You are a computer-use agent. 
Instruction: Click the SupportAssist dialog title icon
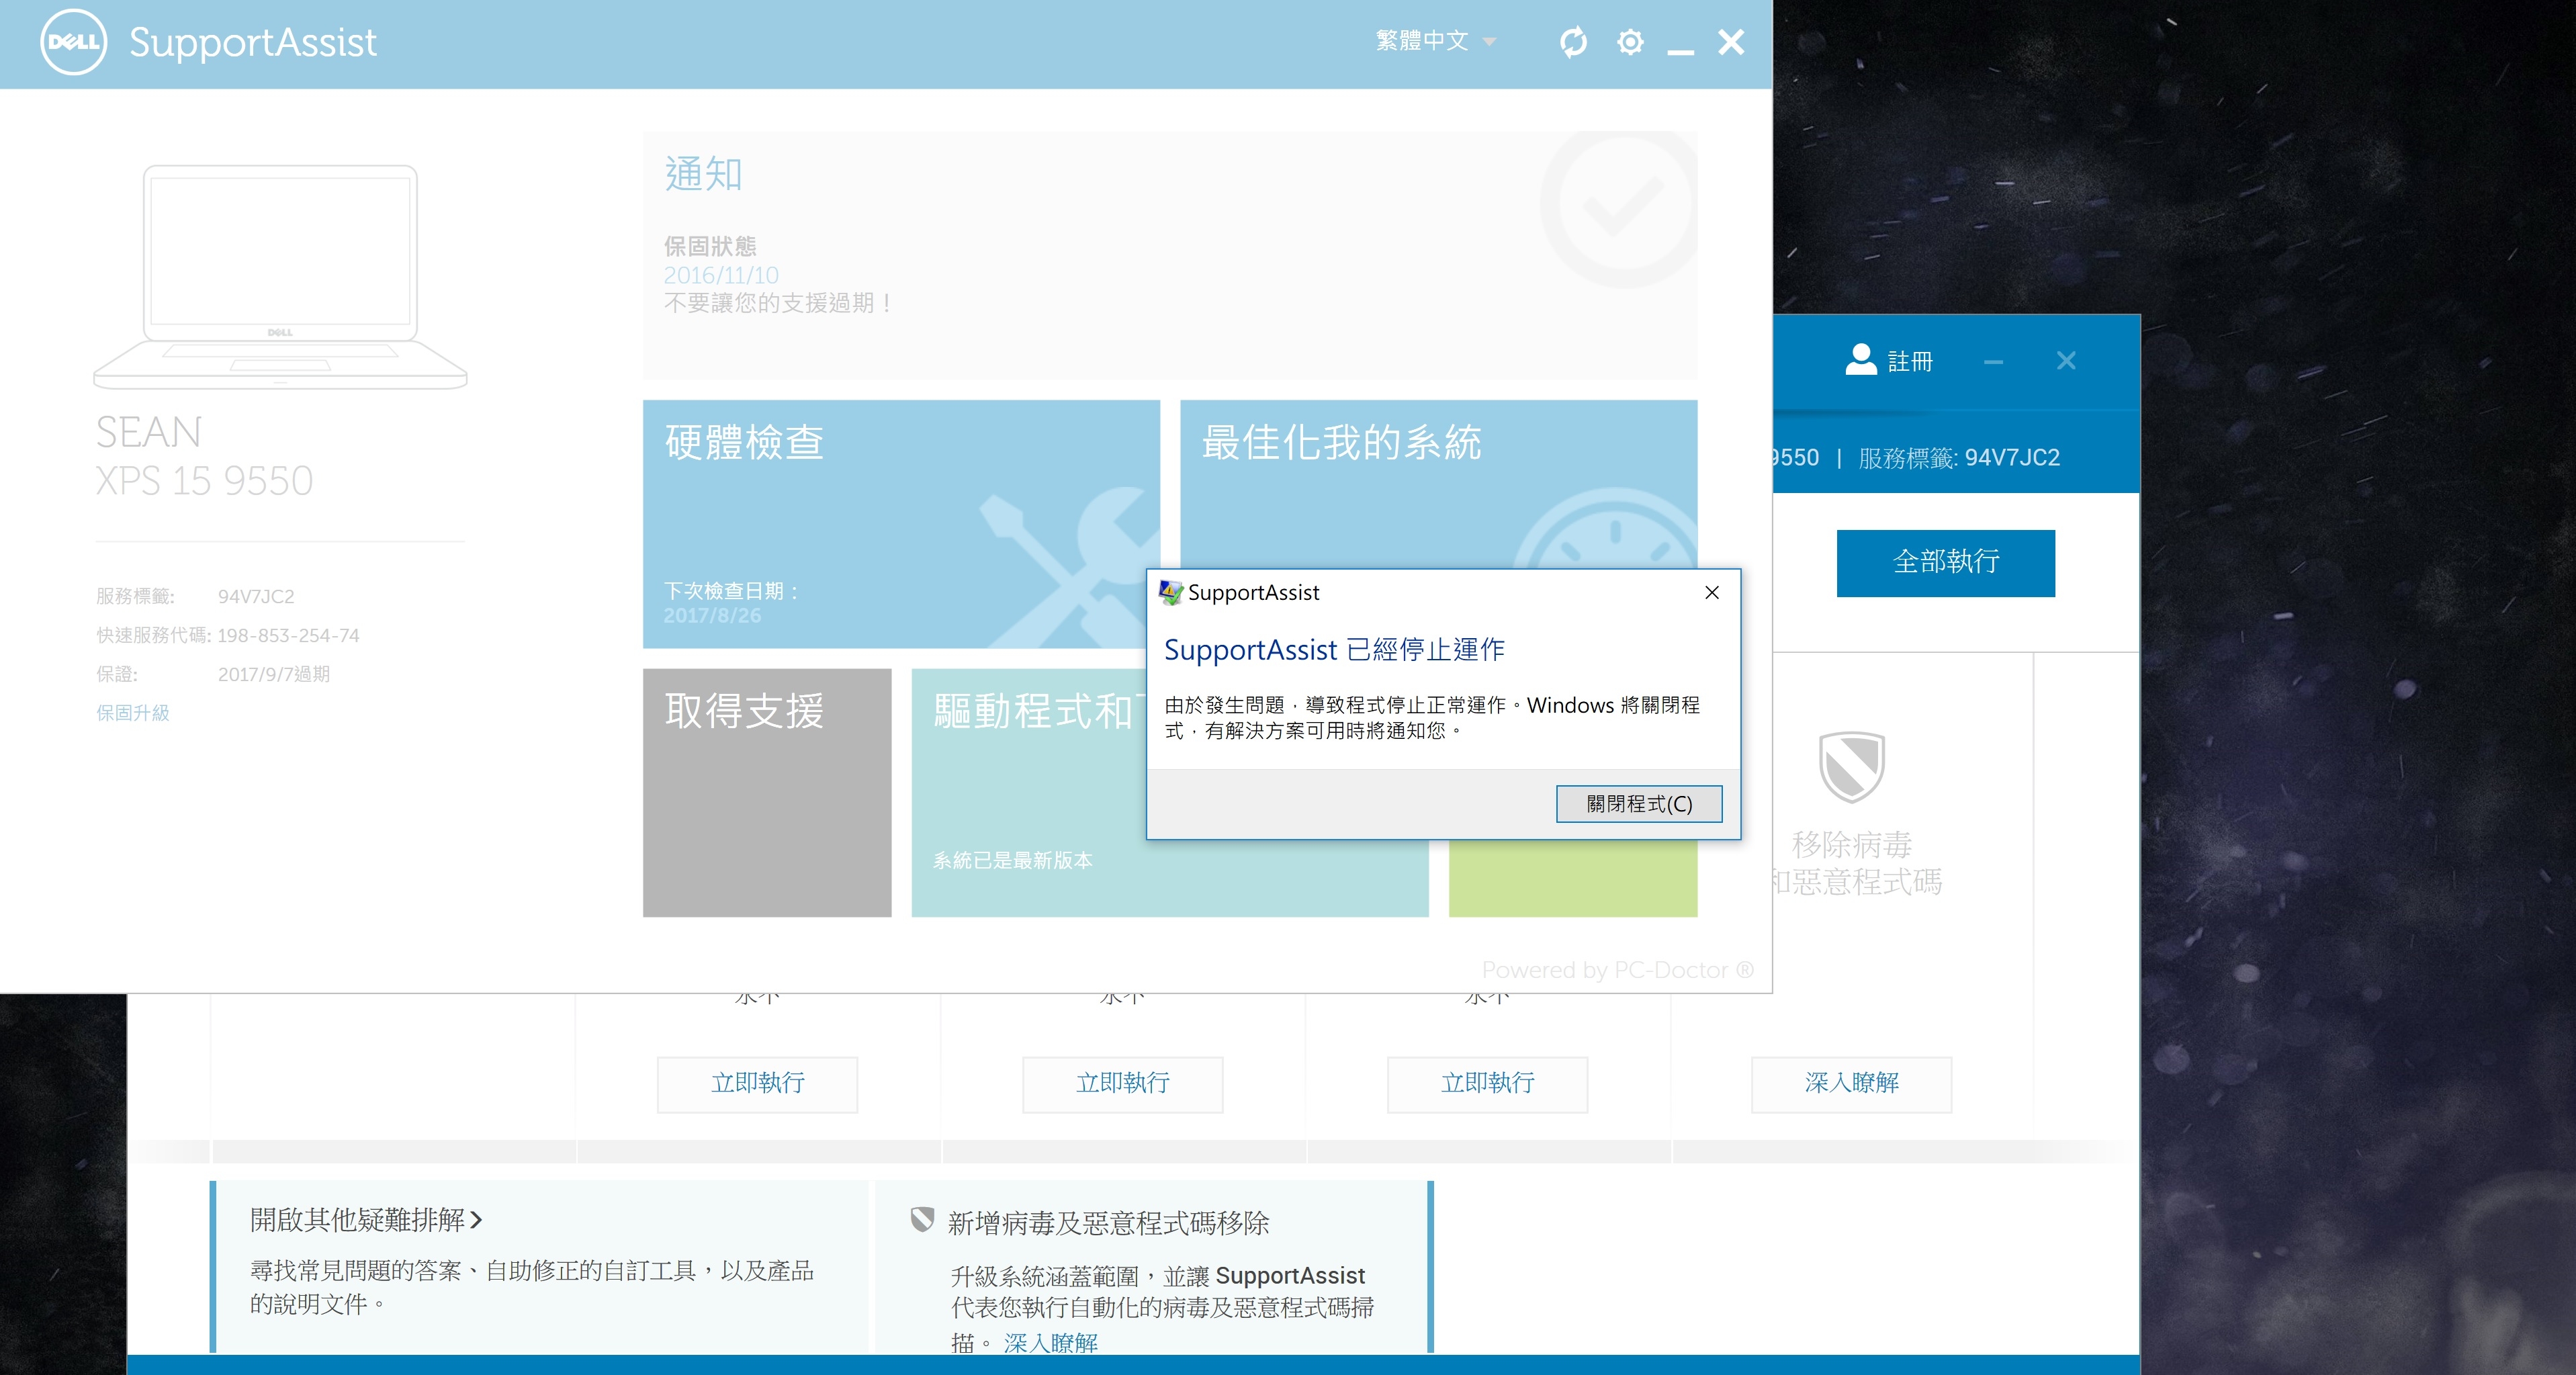1170,593
